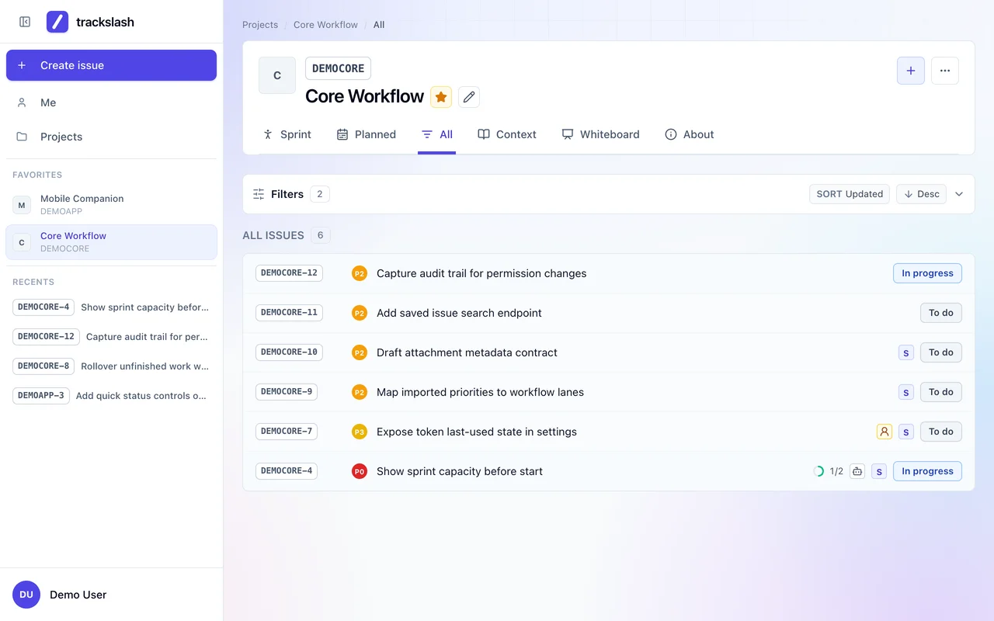Image resolution: width=994 pixels, height=621 pixels.
Task: Open the three-dot more options menu
Action: (x=945, y=71)
